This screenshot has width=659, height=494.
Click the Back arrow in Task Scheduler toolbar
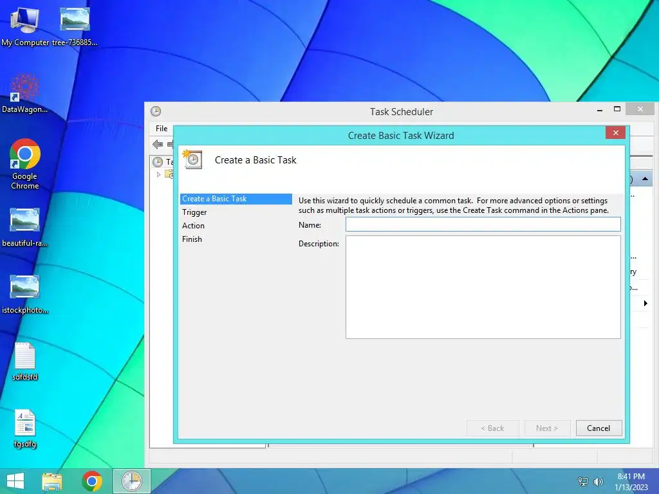pos(158,145)
